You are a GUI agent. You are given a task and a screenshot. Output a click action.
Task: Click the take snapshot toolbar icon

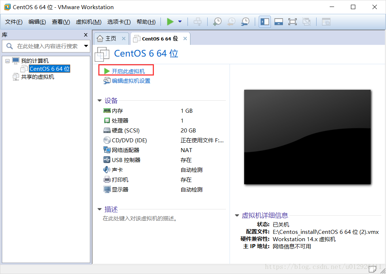(217, 22)
